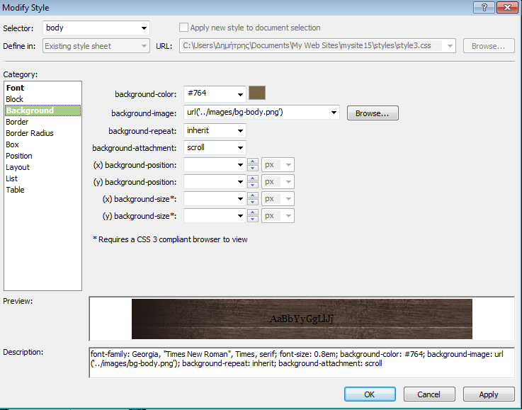The height and width of the screenshot is (410, 522).
Task: Click the brown background-color swatch
Action: (257, 93)
